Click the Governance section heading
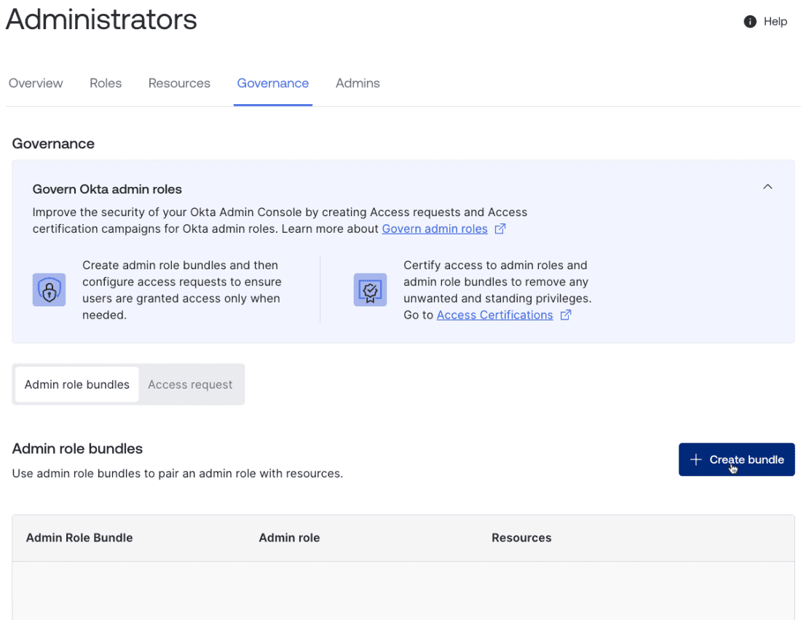The width and height of the screenshot is (801, 620). [x=53, y=144]
